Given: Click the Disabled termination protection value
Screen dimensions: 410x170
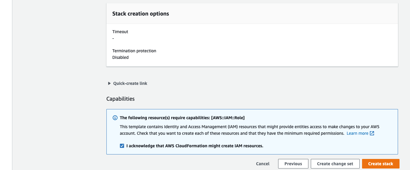Looking at the screenshot, I should [120, 57].
